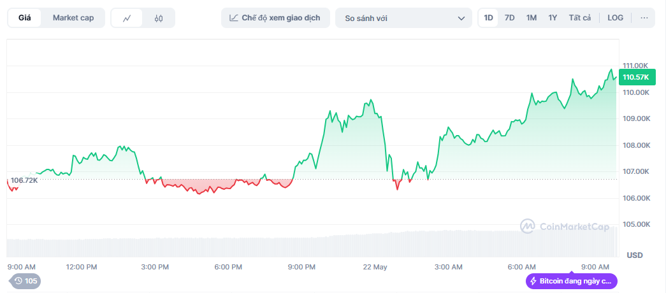Viewport: 666px width, 293px height.
Task: Toggle LOG scale on the chart
Action: [x=615, y=18]
